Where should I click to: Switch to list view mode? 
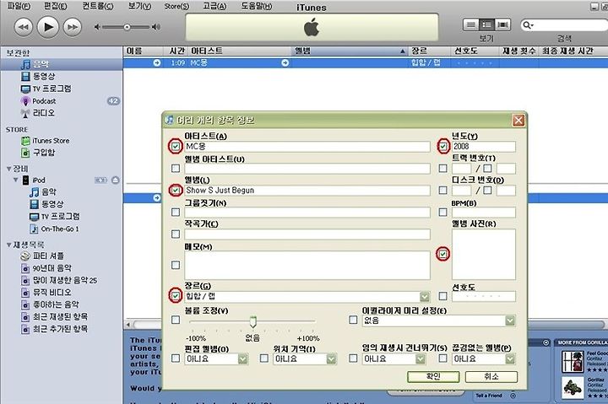470,24
